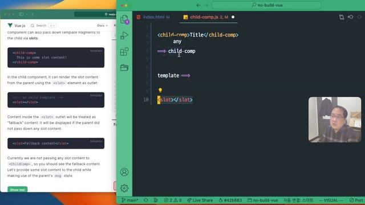Click the webcam video overlay
The image size is (365, 205).
point(335,120)
